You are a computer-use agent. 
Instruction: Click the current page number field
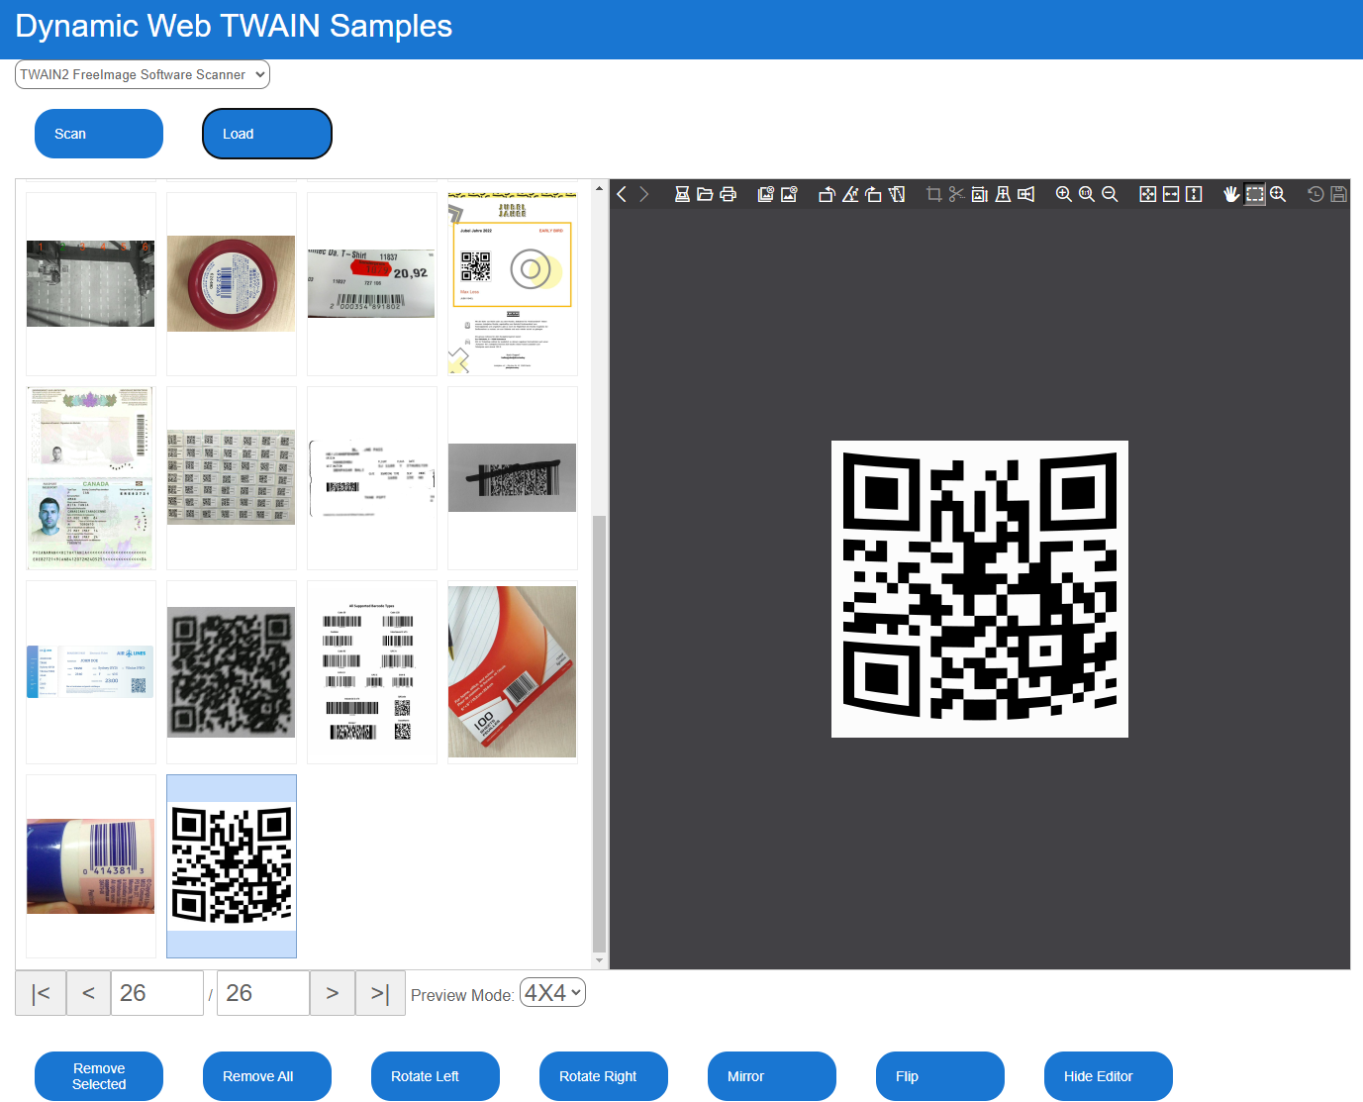(157, 993)
